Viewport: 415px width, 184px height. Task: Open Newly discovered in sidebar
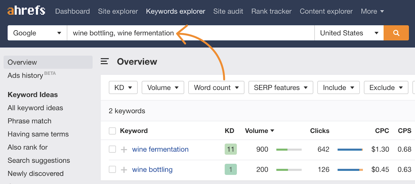(36, 174)
